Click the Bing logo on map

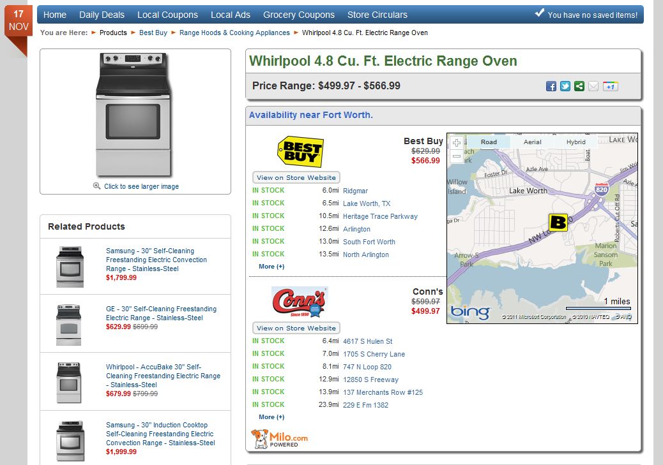[469, 313]
